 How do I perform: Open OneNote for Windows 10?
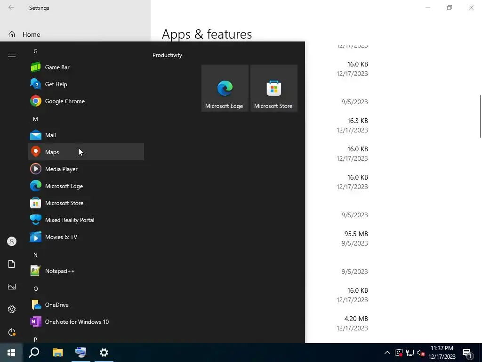pyautogui.click(x=86, y=321)
